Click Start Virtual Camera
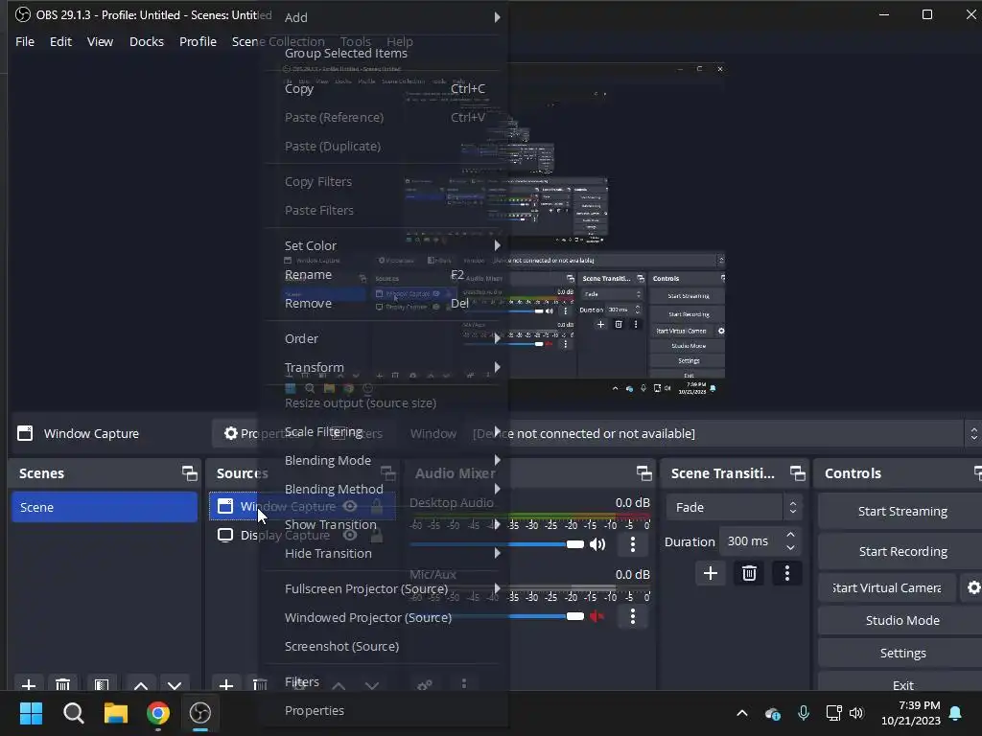This screenshot has width=982, height=736. coord(887,587)
